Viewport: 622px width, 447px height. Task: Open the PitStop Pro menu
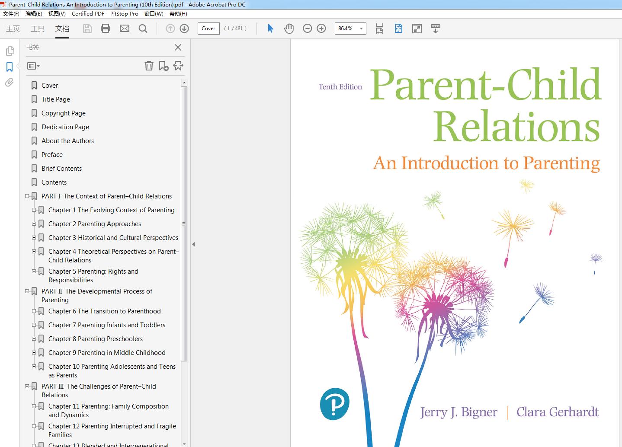point(124,13)
